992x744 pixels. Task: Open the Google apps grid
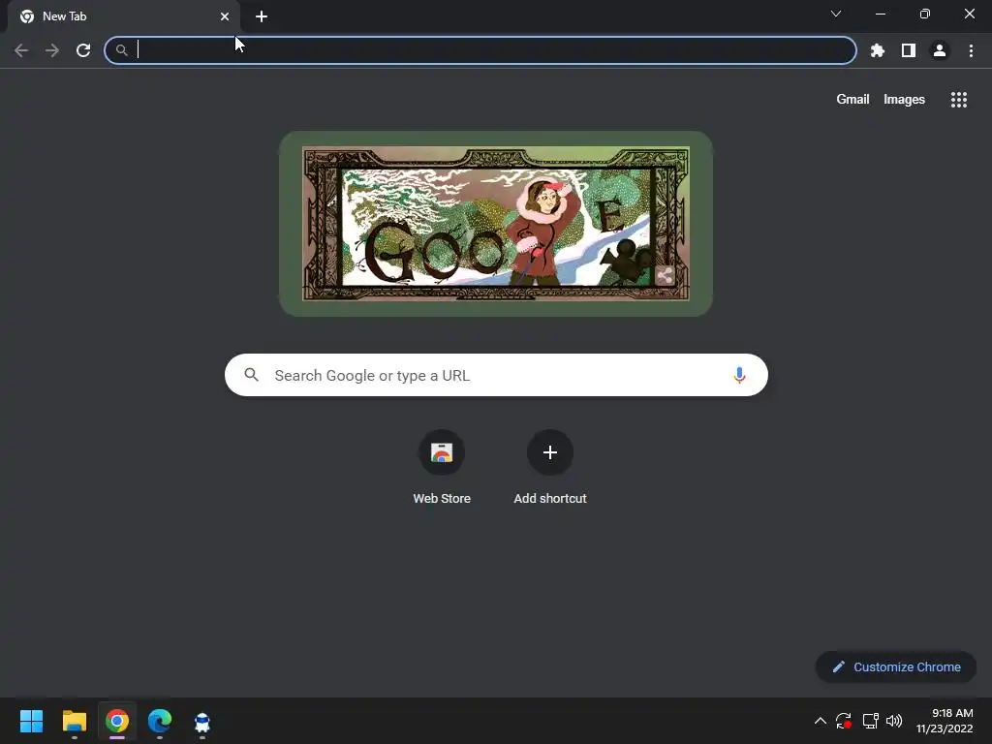point(958,100)
